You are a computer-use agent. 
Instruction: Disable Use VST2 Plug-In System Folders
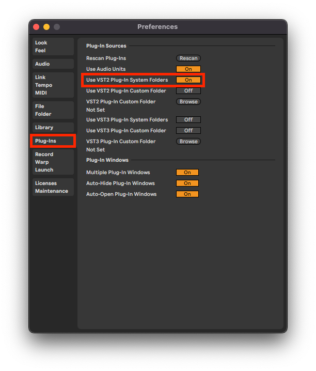click(188, 80)
